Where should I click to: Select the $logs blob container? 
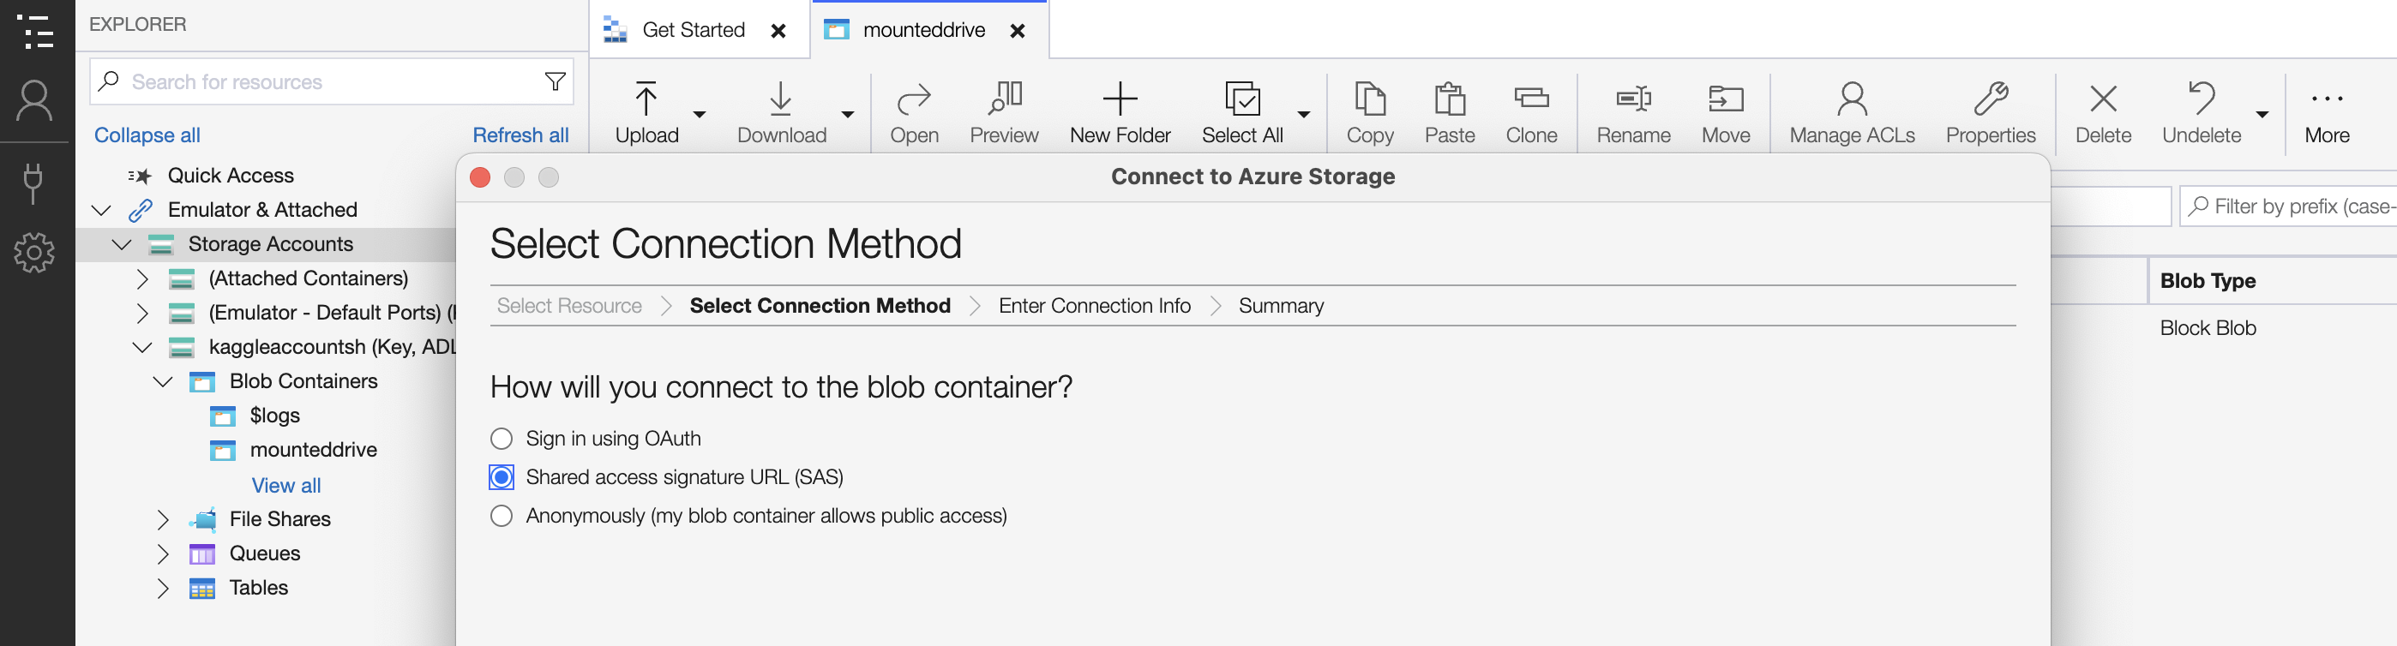click(274, 416)
